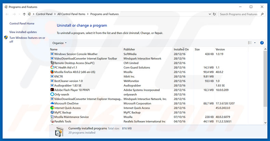Click the BestCleaner version 1.0 icon
The height and width of the screenshot is (141, 270).
coord(52,81)
